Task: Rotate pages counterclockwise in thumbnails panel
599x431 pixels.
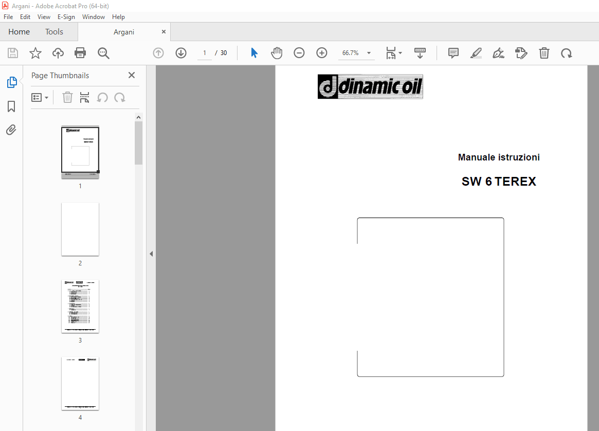Action: click(x=102, y=97)
